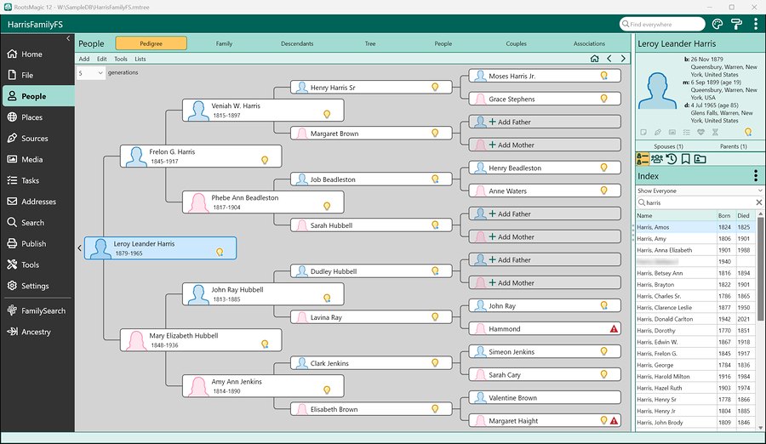Switch to the Family tab
This screenshot has width=766, height=444.
point(224,43)
